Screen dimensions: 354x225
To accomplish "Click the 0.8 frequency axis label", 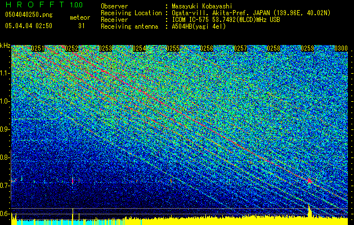I will [5, 157].
